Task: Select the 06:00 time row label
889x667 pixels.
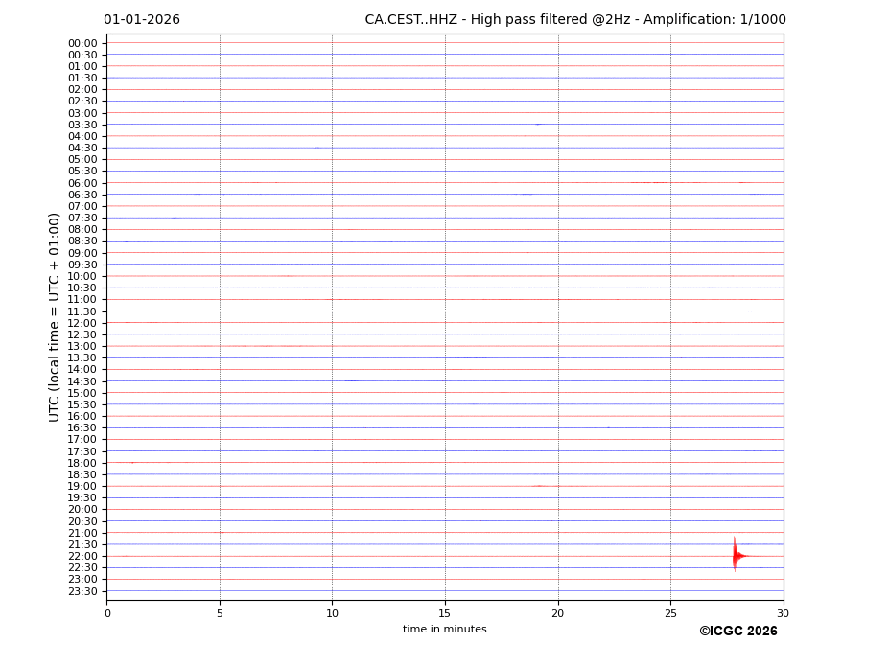Action: [x=82, y=183]
